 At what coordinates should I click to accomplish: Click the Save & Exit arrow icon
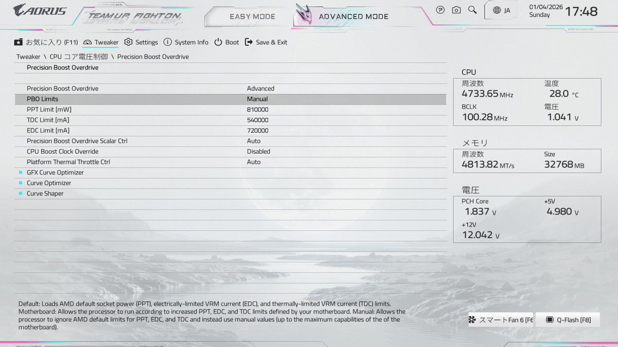pos(249,42)
